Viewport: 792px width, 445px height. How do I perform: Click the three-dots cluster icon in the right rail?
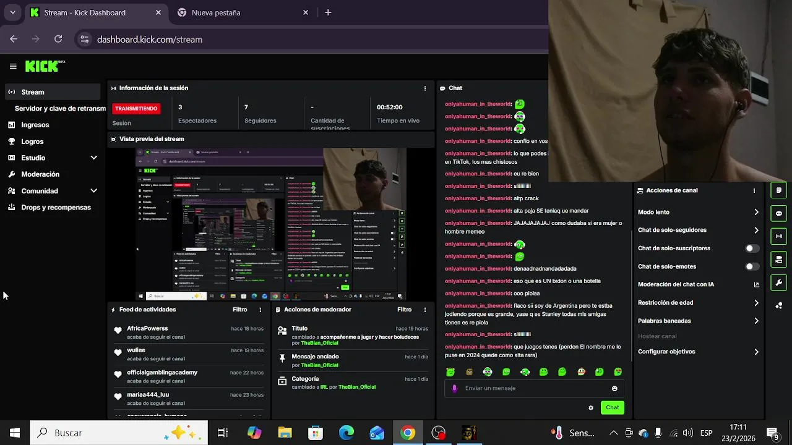pos(779,305)
